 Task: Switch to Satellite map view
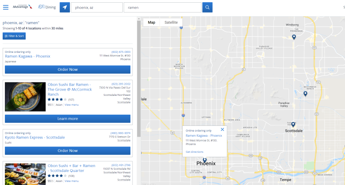tap(171, 22)
